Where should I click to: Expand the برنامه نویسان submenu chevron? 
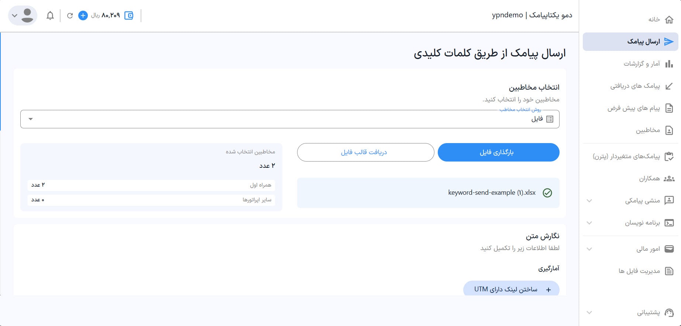589,223
